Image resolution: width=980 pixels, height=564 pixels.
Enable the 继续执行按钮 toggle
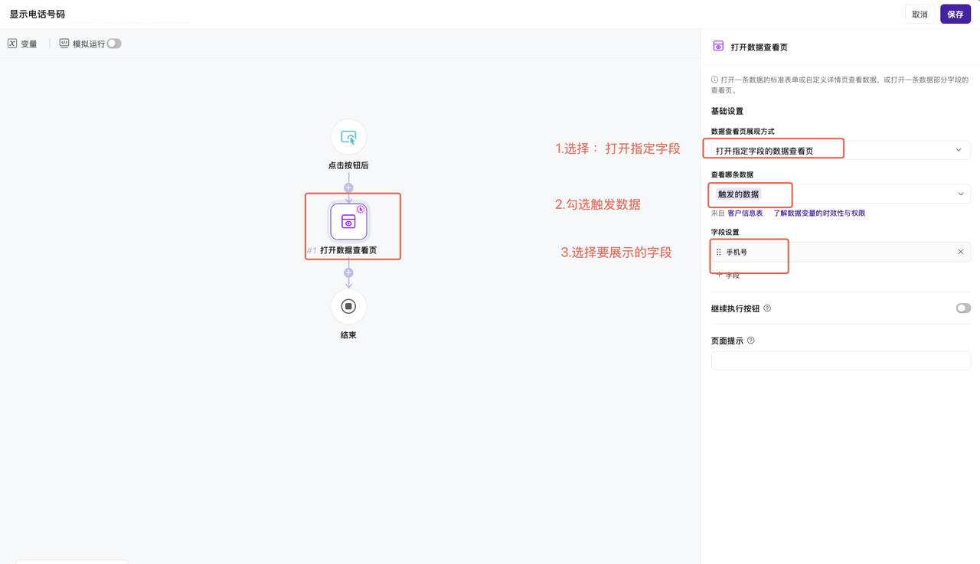coord(962,308)
